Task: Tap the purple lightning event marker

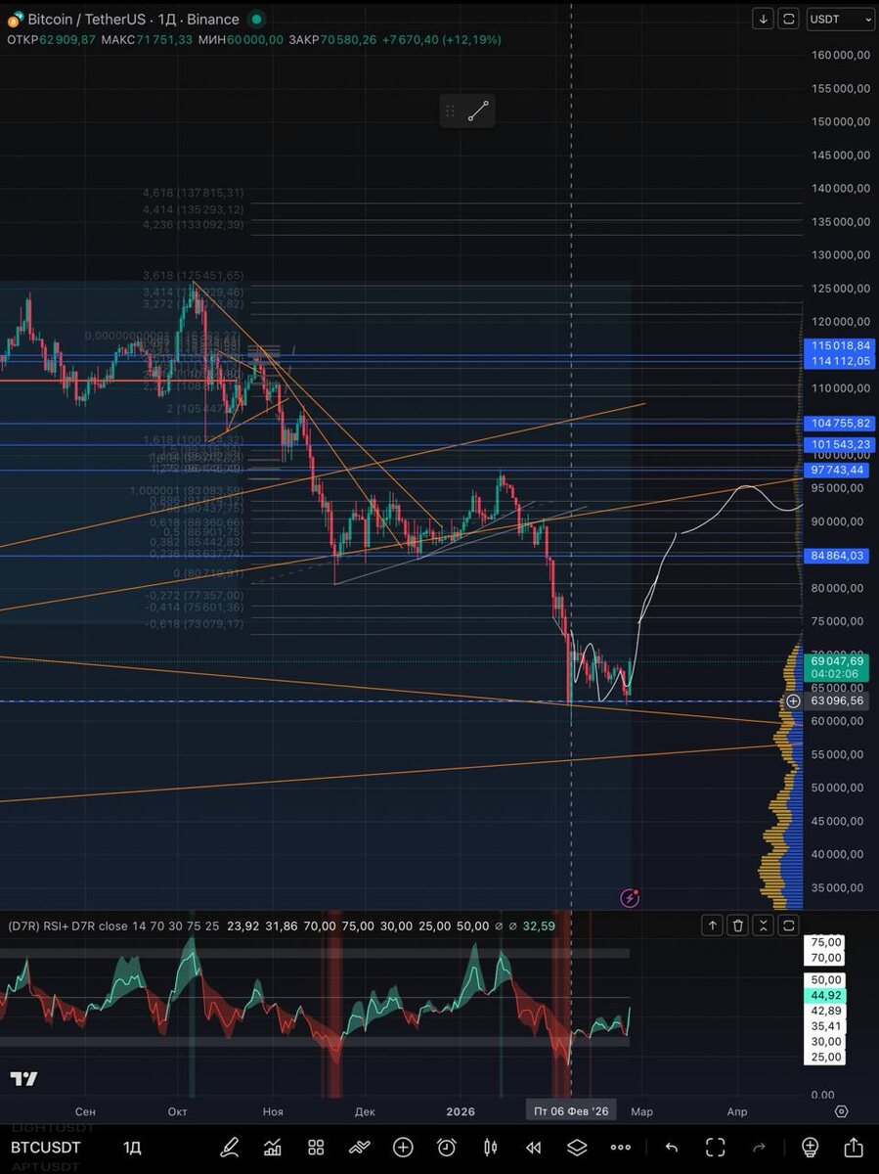Action: click(x=630, y=897)
